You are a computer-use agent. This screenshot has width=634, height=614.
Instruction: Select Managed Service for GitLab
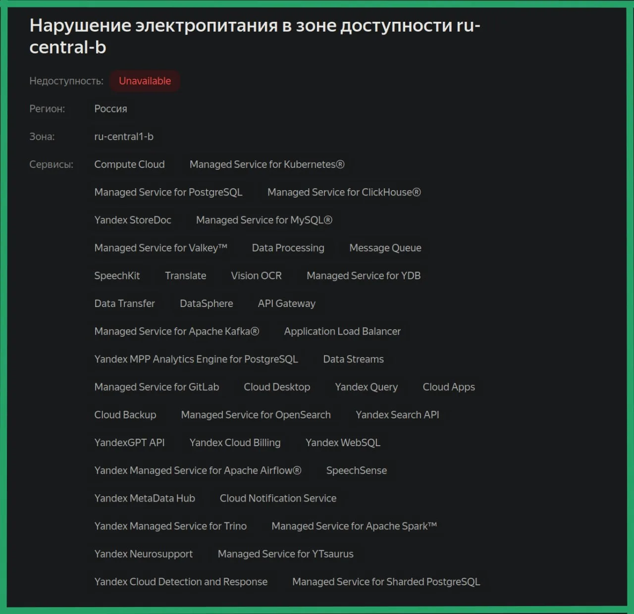click(x=157, y=387)
